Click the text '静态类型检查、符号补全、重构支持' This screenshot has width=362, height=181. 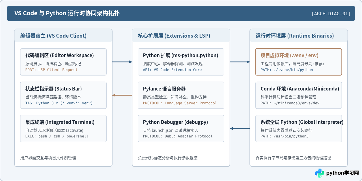(175, 97)
